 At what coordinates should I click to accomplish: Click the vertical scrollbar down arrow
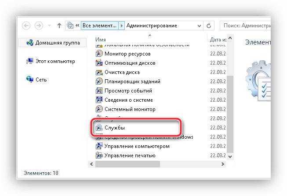230,157
